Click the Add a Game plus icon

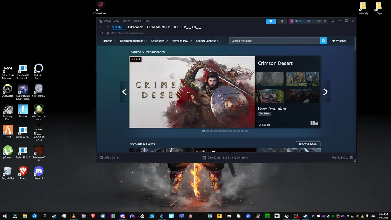point(101,158)
